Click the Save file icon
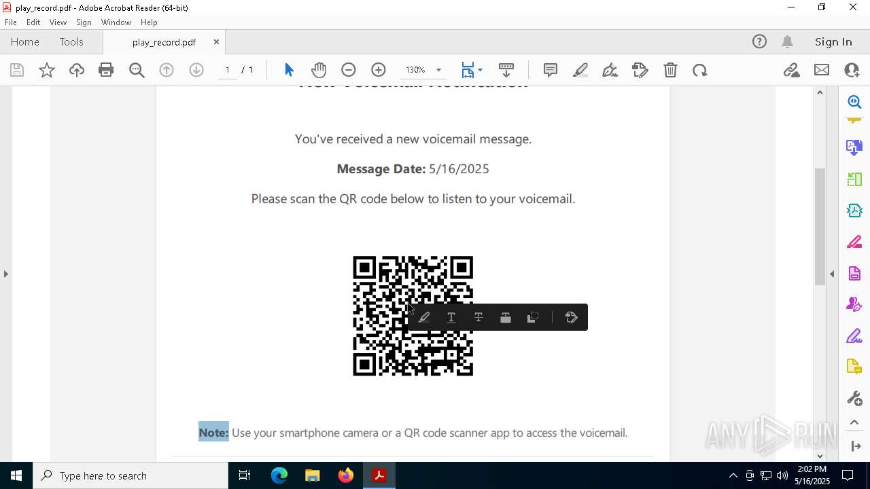This screenshot has width=870, height=489. click(x=17, y=70)
